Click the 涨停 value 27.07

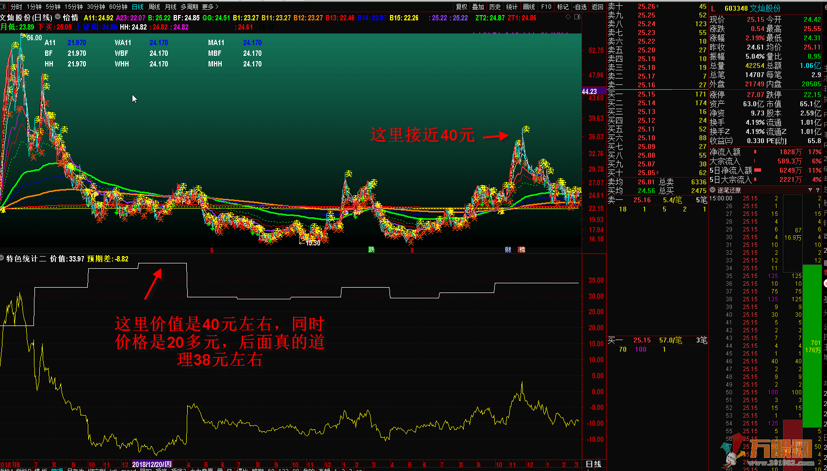(755, 95)
